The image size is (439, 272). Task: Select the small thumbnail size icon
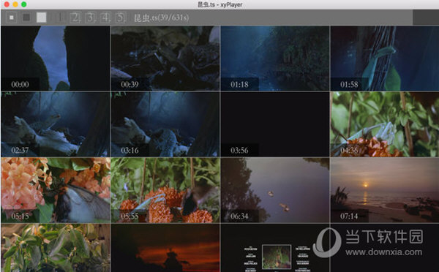[12, 18]
